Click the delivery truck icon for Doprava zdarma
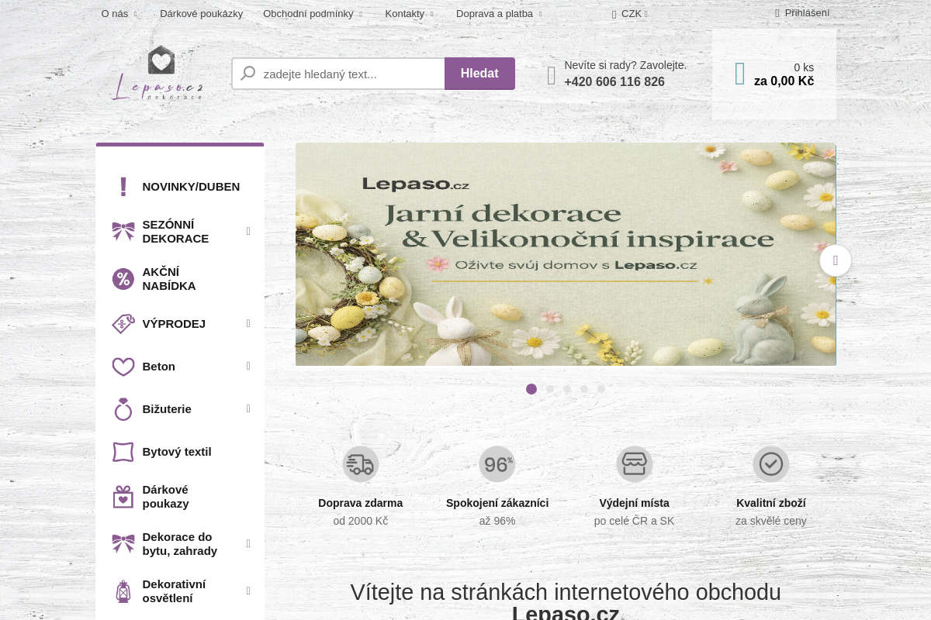931x620 pixels. [x=361, y=464]
